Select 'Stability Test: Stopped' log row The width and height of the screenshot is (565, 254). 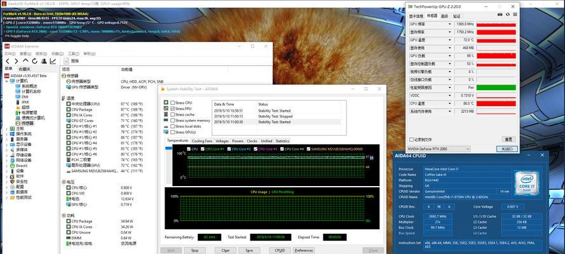(x=276, y=117)
